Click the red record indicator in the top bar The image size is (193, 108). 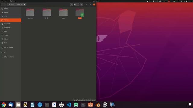(x=169, y=1)
